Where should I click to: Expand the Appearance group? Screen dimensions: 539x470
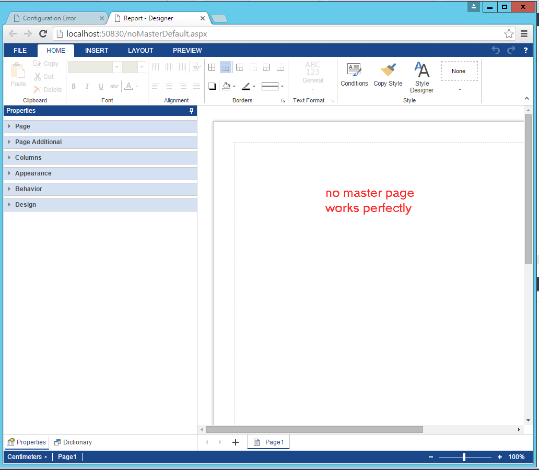(100, 173)
